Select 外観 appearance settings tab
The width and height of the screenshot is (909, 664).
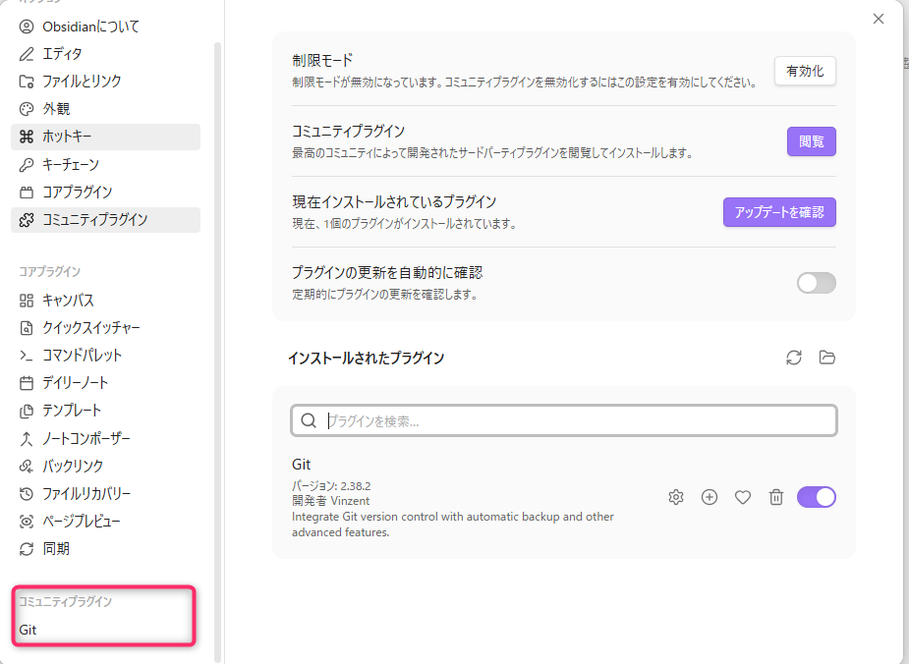pyautogui.click(x=56, y=109)
